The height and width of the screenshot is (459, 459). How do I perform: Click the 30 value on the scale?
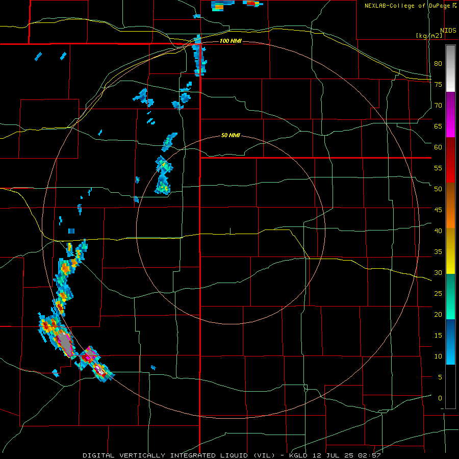coord(438,272)
